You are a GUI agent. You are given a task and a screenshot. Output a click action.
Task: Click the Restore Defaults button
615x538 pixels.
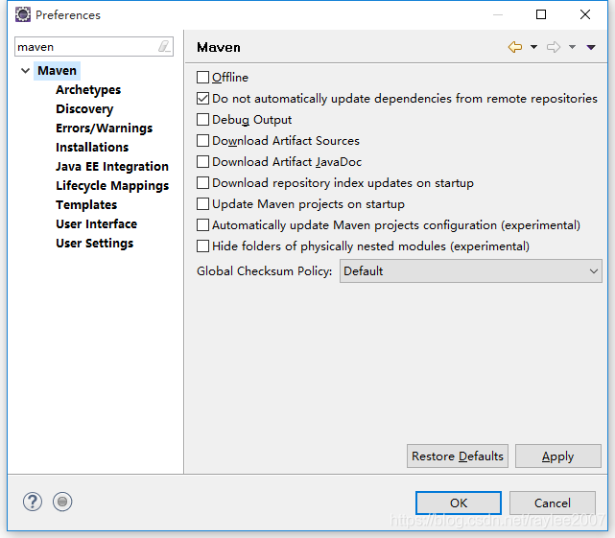pyautogui.click(x=458, y=456)
